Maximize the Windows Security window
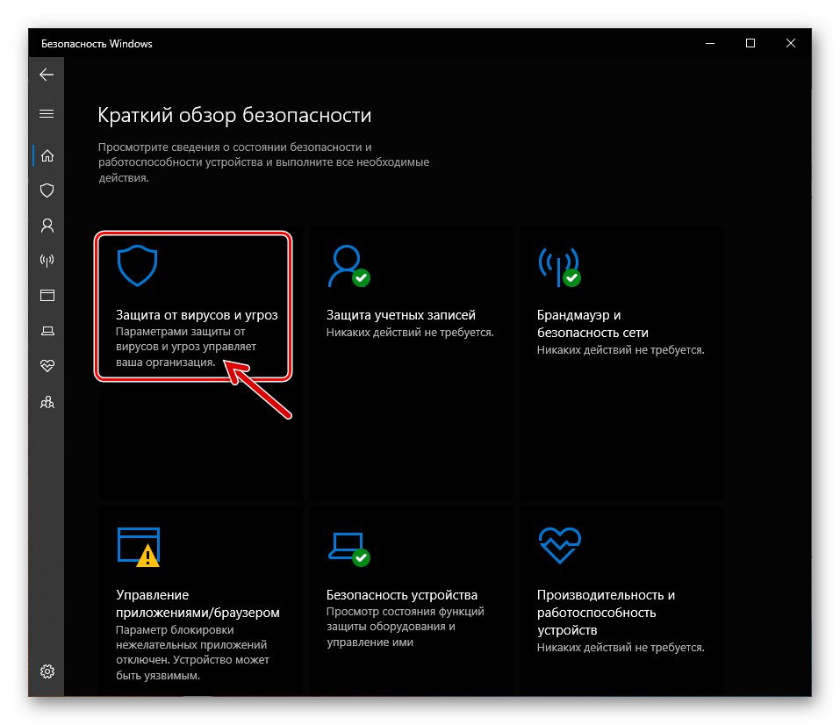 click(750, 43)
